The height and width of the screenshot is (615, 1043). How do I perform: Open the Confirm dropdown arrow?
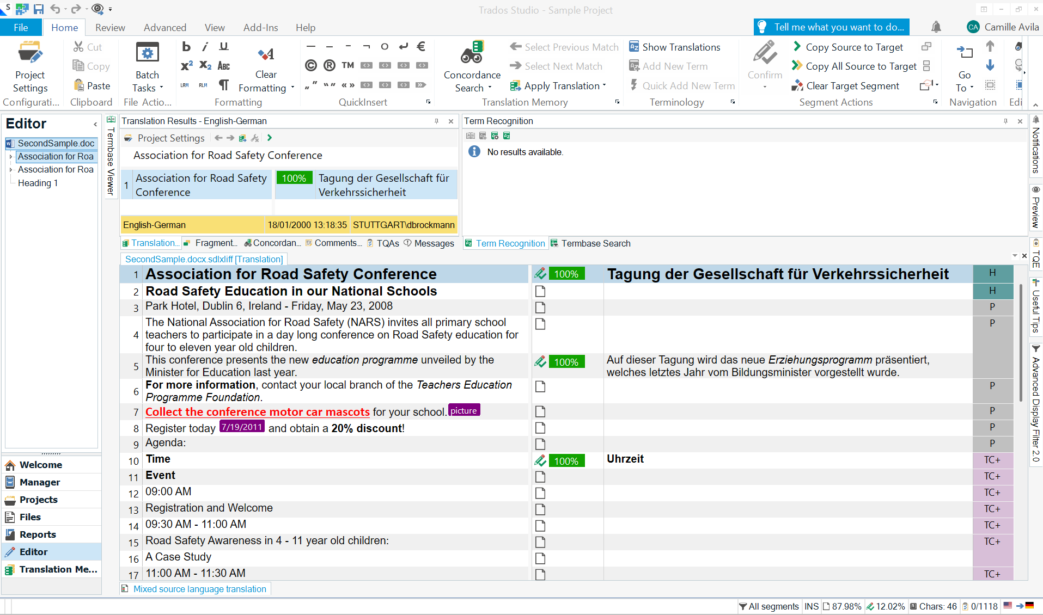765,87
